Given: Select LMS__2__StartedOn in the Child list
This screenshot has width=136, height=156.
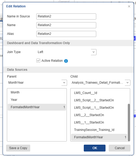Looking at the screenshot, I should click(99, 115).
